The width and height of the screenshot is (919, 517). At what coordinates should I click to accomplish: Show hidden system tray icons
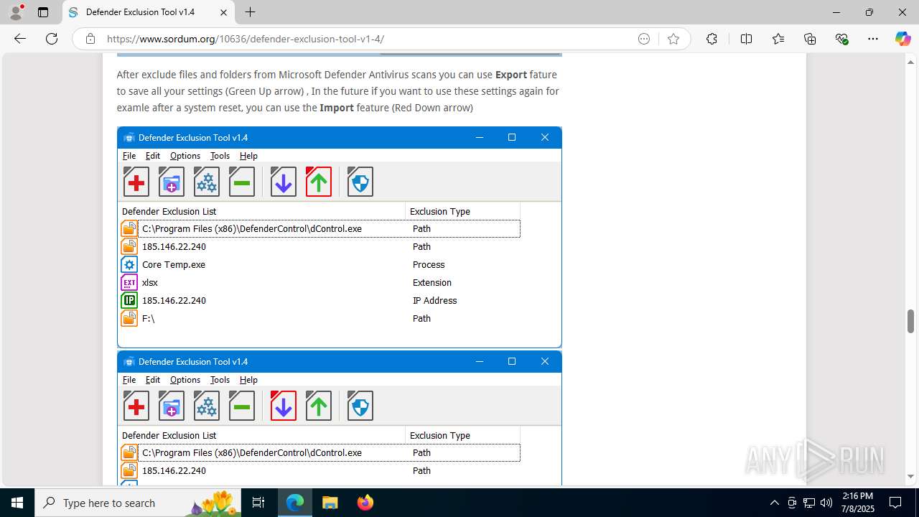774,503
